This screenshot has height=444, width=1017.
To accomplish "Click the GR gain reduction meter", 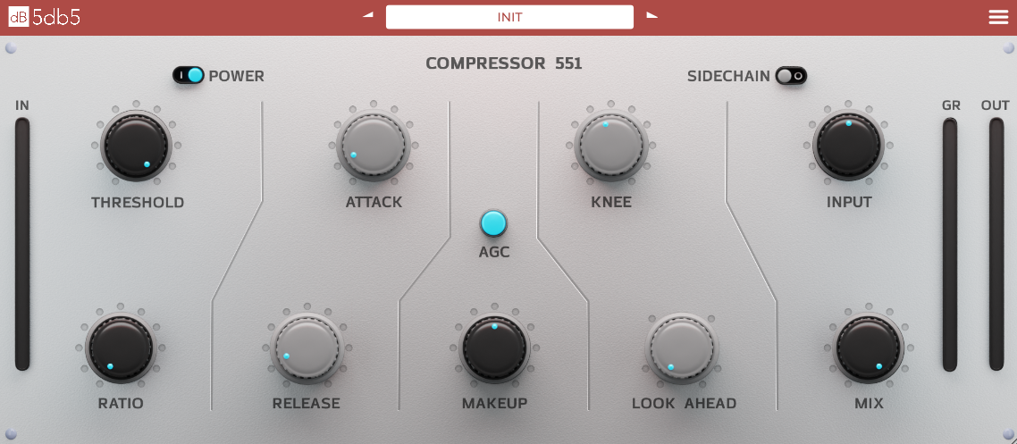I will point(950,244).
